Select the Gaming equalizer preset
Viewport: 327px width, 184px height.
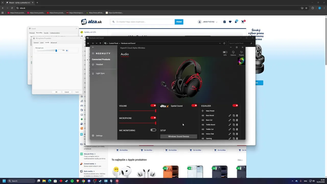209,139
